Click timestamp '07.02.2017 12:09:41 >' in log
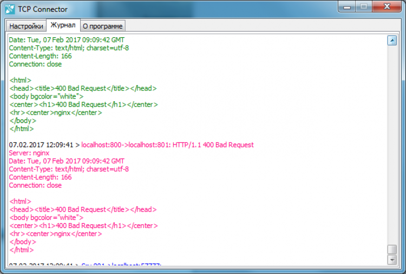The width and height of the screenshot is (406, 274). [x=44, y=145]
